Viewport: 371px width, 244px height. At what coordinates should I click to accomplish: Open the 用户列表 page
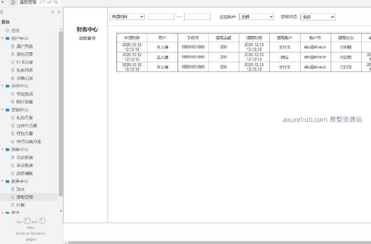point(25,46)
